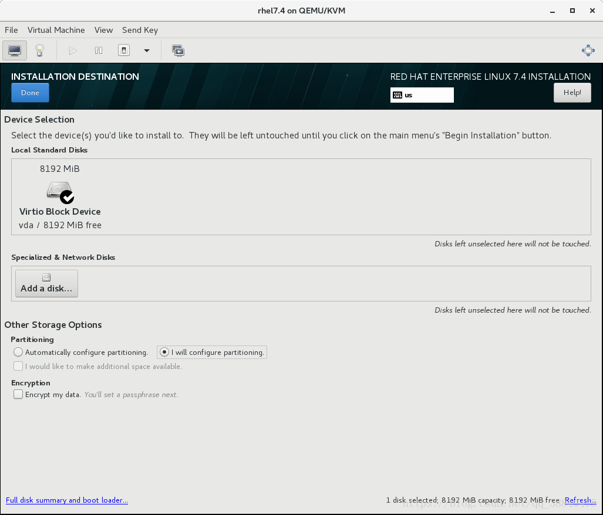
Task: Open the Virtual Machine menu
Action: tap(56, 30)
